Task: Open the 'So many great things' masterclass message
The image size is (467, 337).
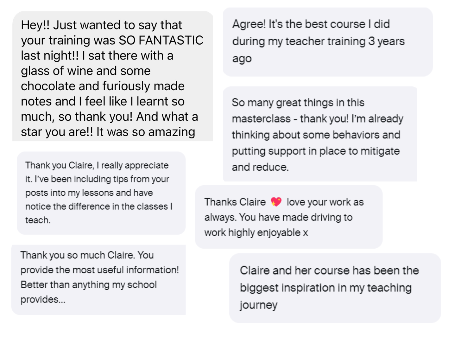Action: click(320, 134)
